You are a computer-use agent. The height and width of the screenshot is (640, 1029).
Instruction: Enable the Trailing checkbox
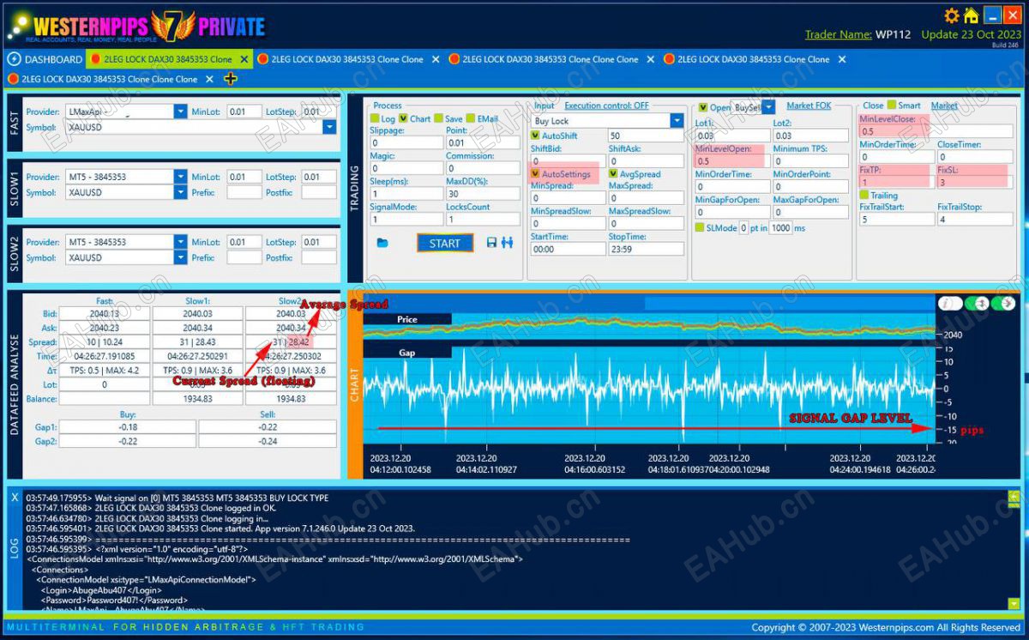[x=864, y=196]
